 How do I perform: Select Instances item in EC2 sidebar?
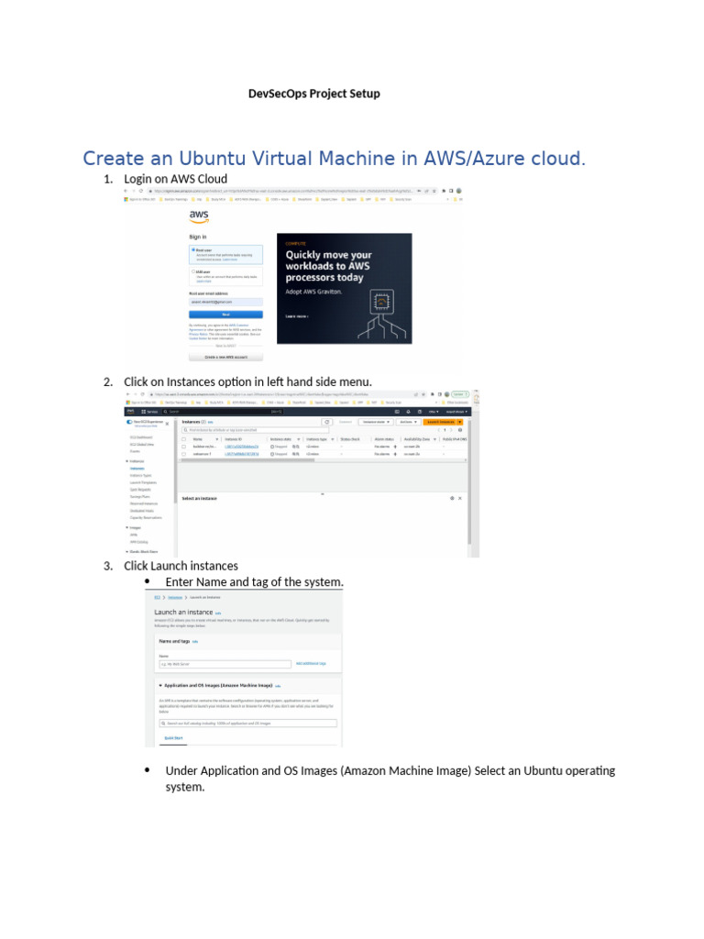(x=137, y=469)
